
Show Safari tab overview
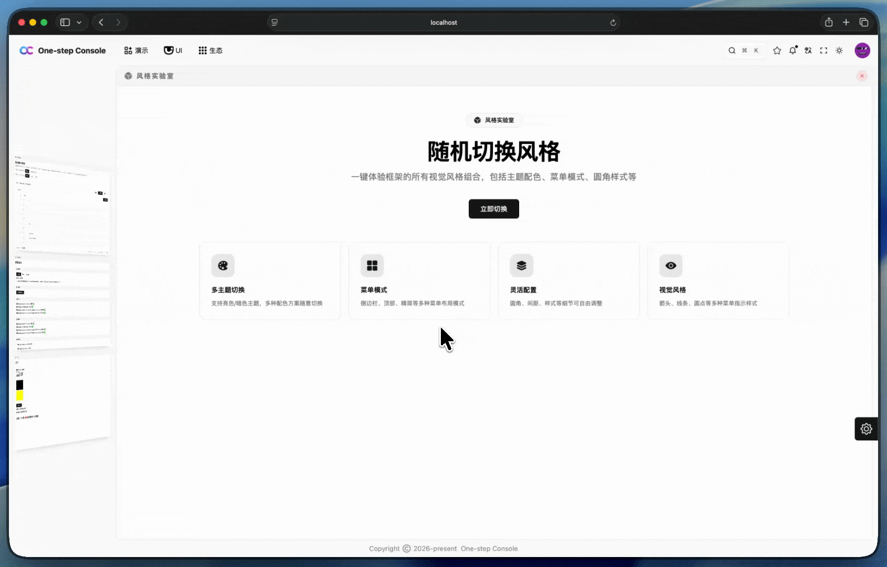(x=864, y=22)
